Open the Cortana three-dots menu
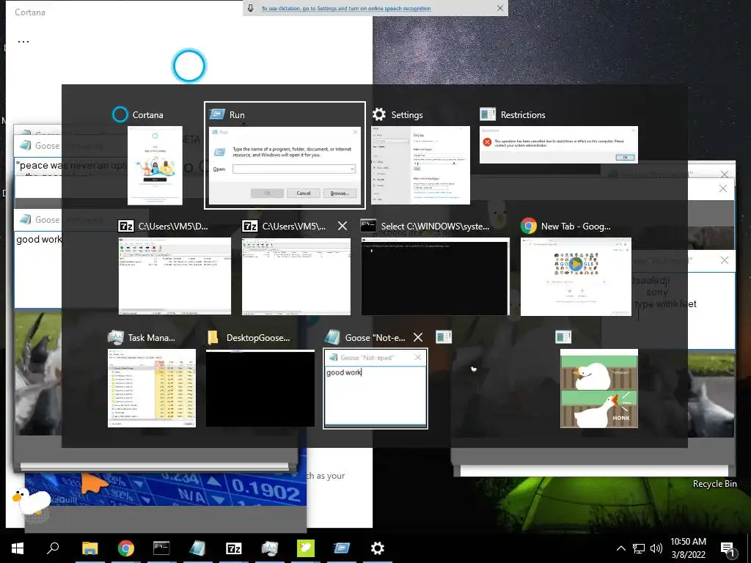 click(x=23, y=42)
